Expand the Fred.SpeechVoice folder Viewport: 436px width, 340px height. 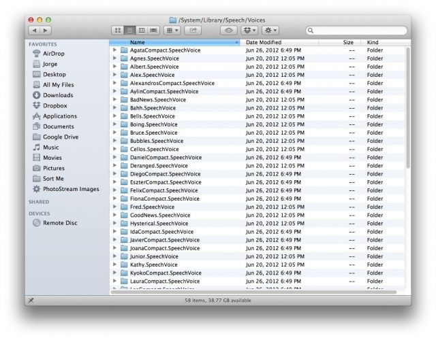(x=114, y=207)
